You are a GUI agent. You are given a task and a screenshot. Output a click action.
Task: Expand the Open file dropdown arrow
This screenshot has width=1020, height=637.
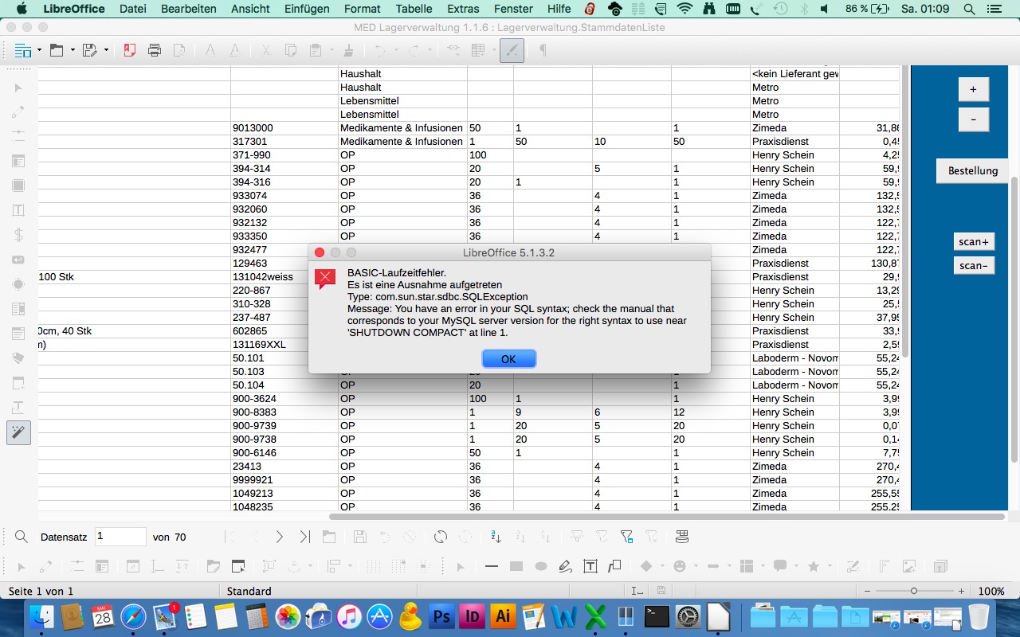coord(73,50)
